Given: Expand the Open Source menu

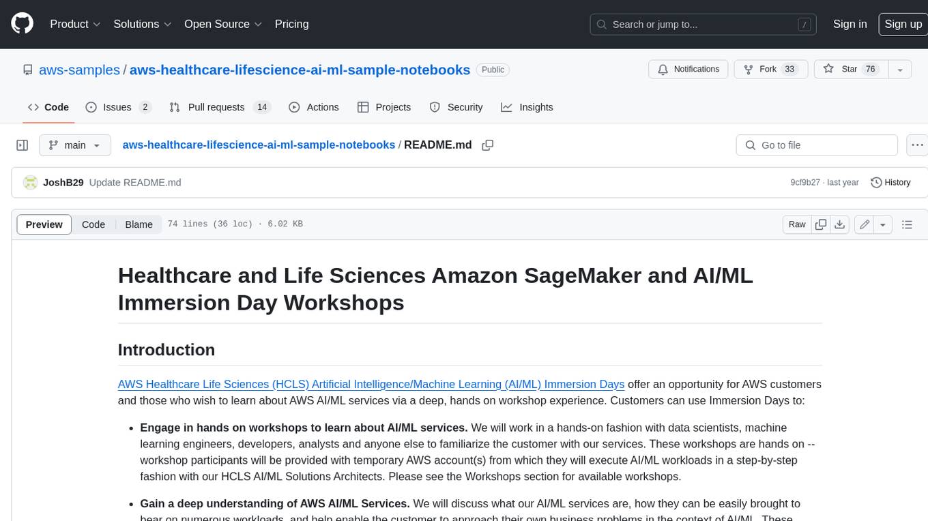Looking at the screenshot, I should (x=223, y=24).
